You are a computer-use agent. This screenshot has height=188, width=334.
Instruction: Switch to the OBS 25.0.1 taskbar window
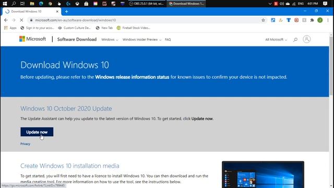147,4
